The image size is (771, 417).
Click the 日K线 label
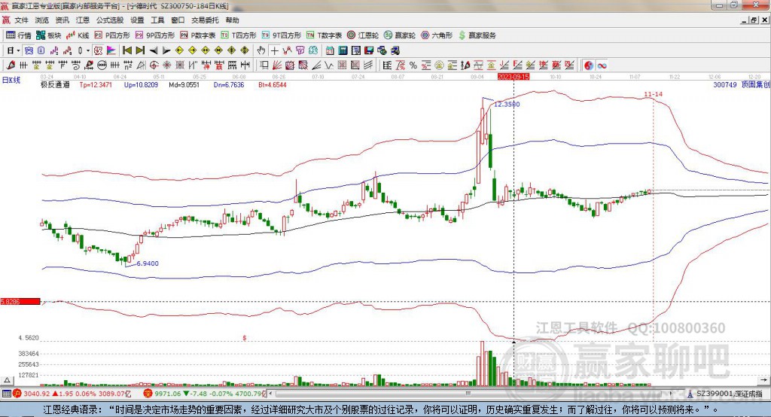(x=11, y=80)
